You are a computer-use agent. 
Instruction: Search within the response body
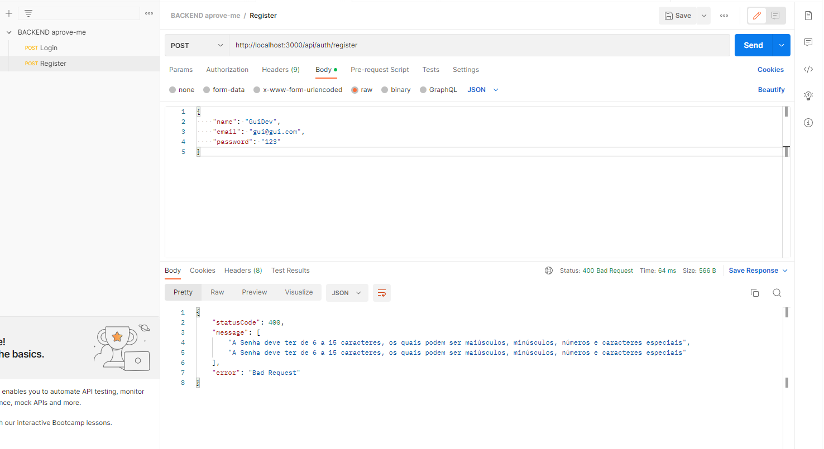pos(777,292)
